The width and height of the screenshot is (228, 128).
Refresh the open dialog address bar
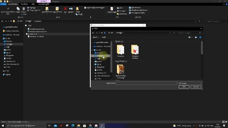[174, 33]
